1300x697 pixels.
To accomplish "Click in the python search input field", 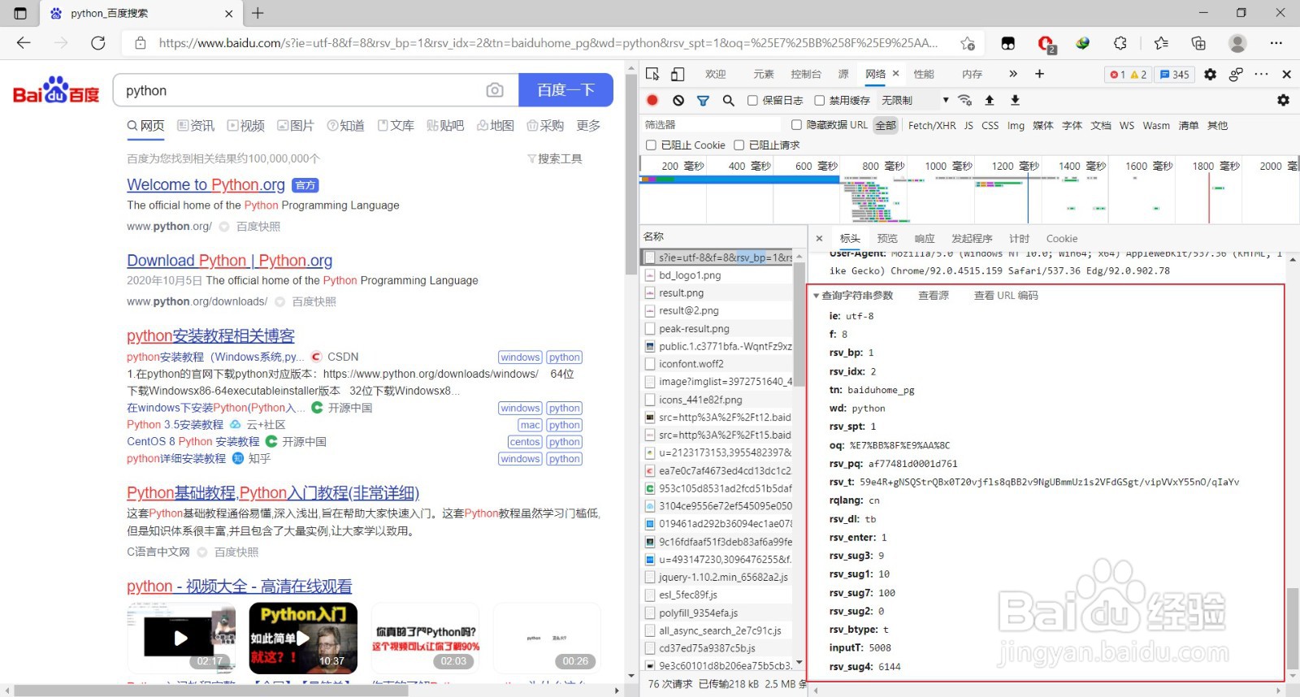I will (301, 90).
